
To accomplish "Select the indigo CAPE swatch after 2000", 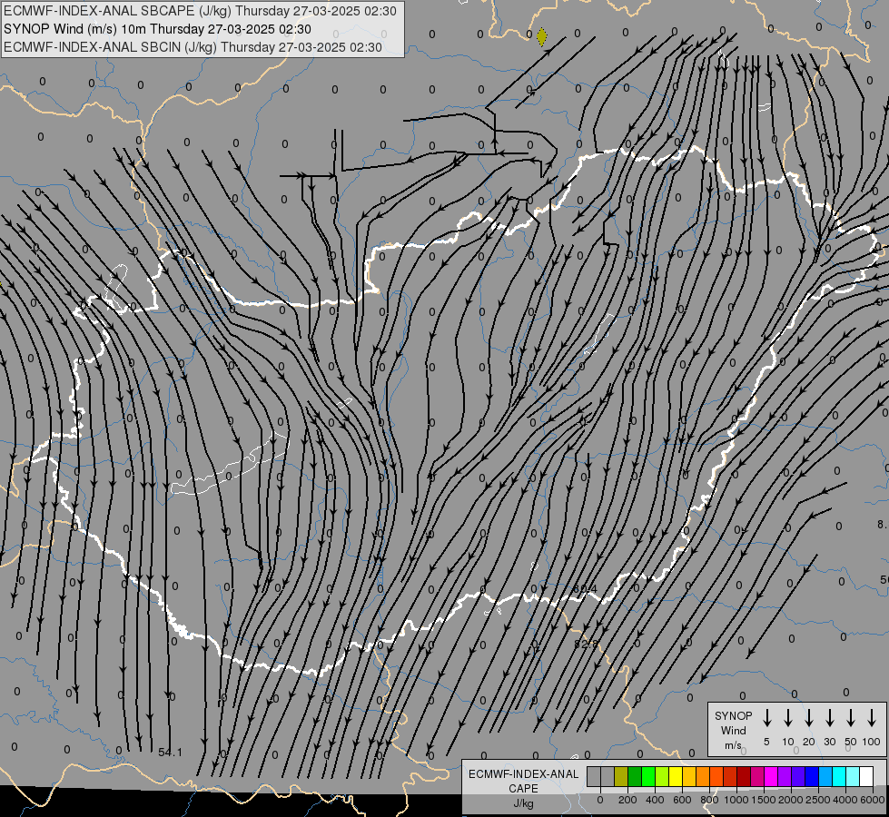I will [x=799, y=777].
